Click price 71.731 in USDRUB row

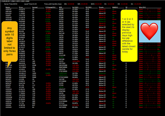pos(21,103)
